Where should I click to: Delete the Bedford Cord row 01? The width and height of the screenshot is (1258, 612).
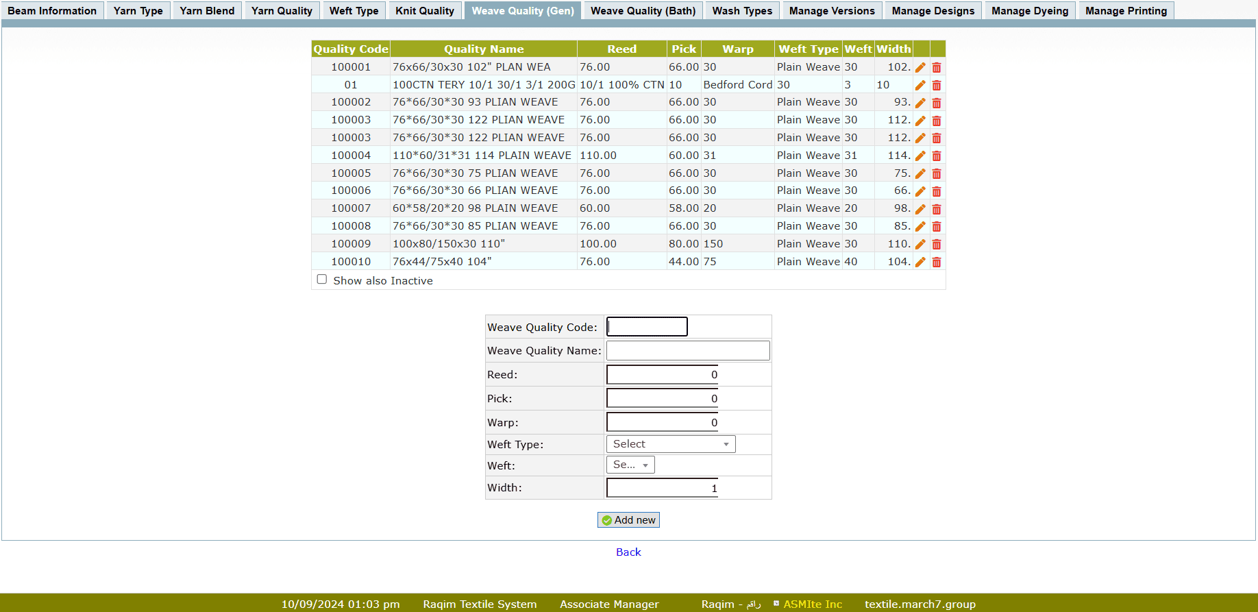point(937,85)
